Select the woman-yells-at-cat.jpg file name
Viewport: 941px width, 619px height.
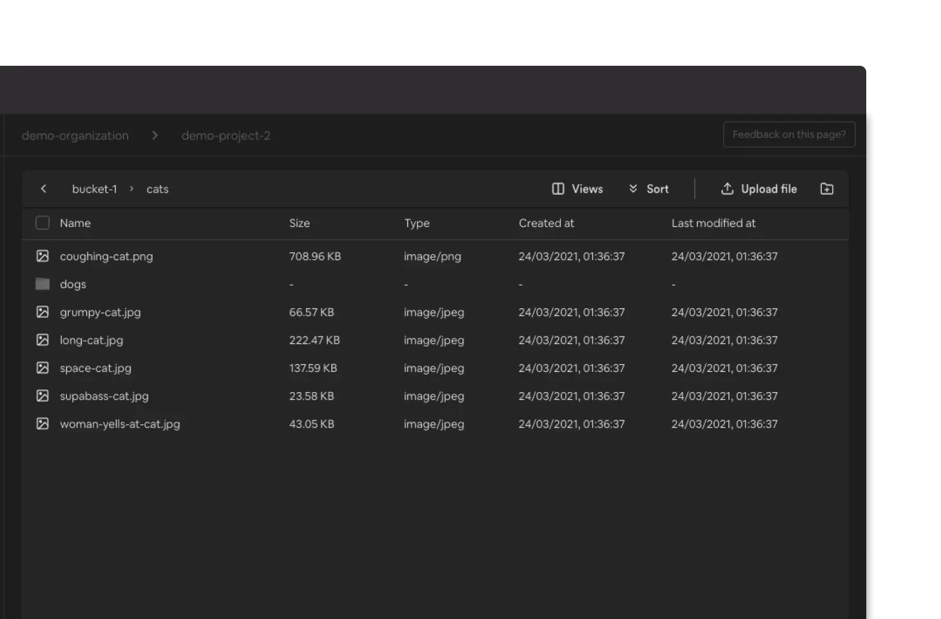coord(120,424)
